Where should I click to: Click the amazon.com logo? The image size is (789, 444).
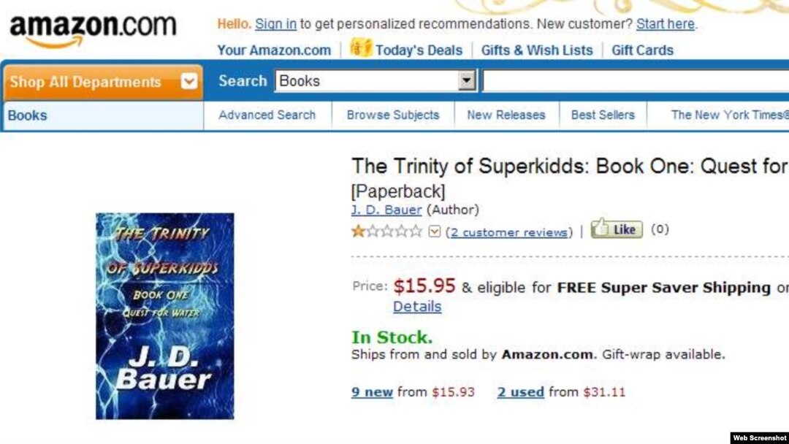pyautogui.click(x=93, y=31)
